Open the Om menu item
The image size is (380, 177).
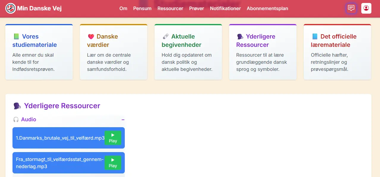(x=123, y=8)
